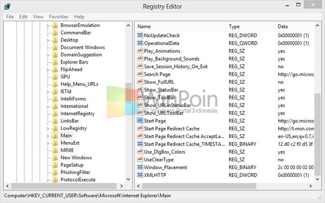The width and height of the screenshot is (325, 203).
Task: Click the MINIE folder icon
Action: 55,150
